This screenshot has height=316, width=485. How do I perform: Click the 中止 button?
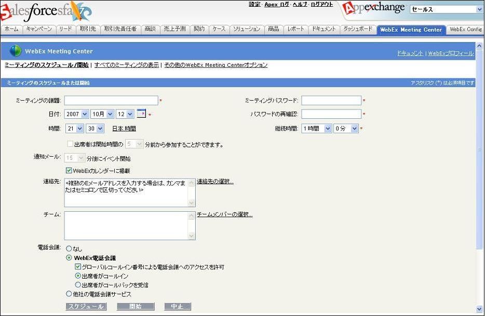177,306
